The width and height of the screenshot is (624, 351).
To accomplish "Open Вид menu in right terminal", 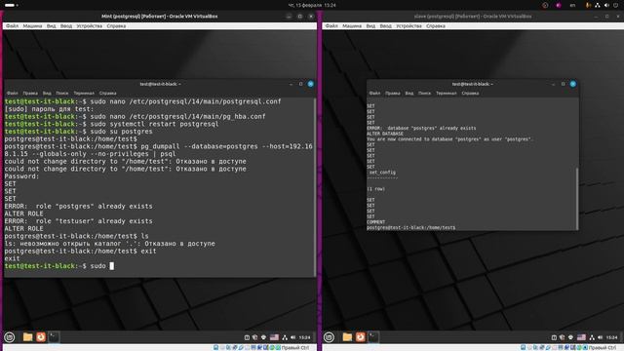I will click(409, 94).
